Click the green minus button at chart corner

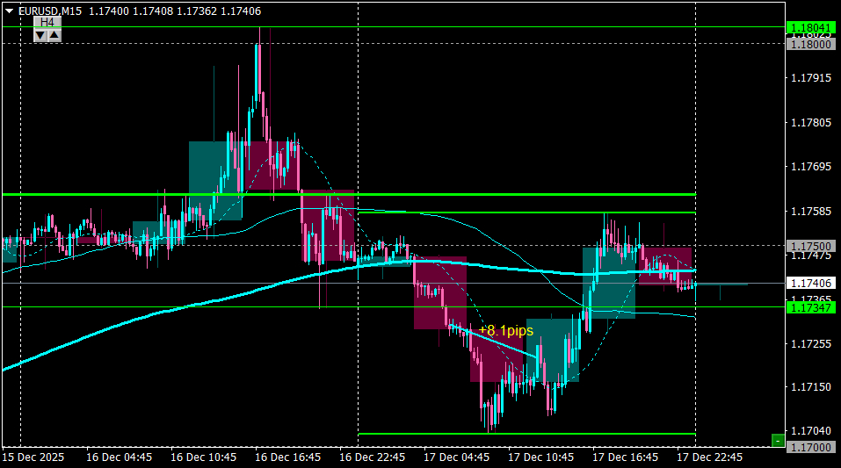tap(778, 440)
